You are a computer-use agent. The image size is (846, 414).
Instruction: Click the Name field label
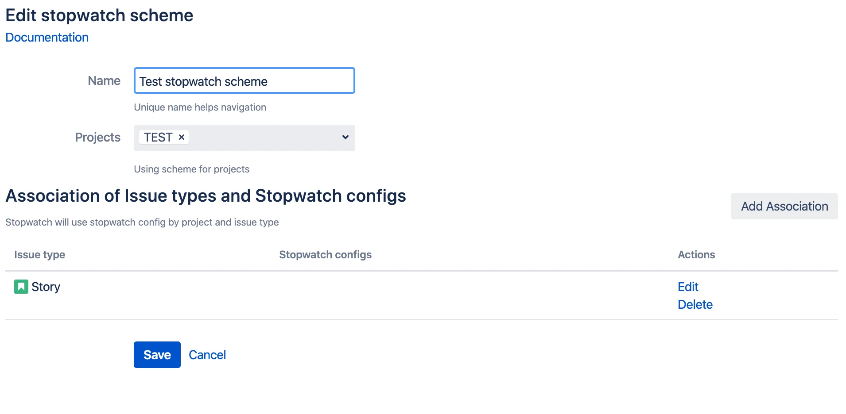click(x=104, y=81)
